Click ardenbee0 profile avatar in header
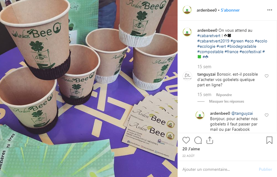The height and width of the screenshot is (177, 277). [187, 10]
